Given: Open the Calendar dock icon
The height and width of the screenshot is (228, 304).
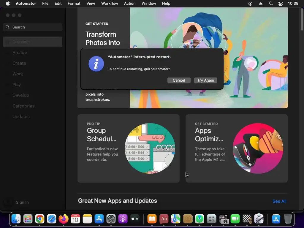Looking at the screenshot, I should 75,219.
